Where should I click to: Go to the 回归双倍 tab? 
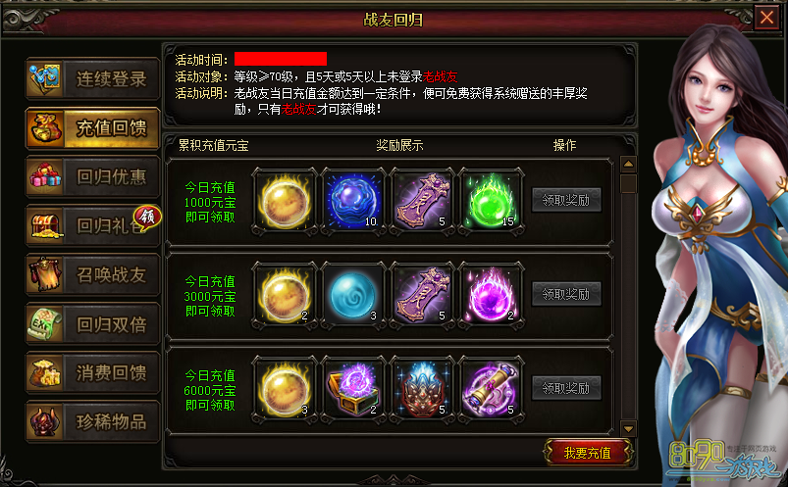pyautogui.click(x=93, y=323)
